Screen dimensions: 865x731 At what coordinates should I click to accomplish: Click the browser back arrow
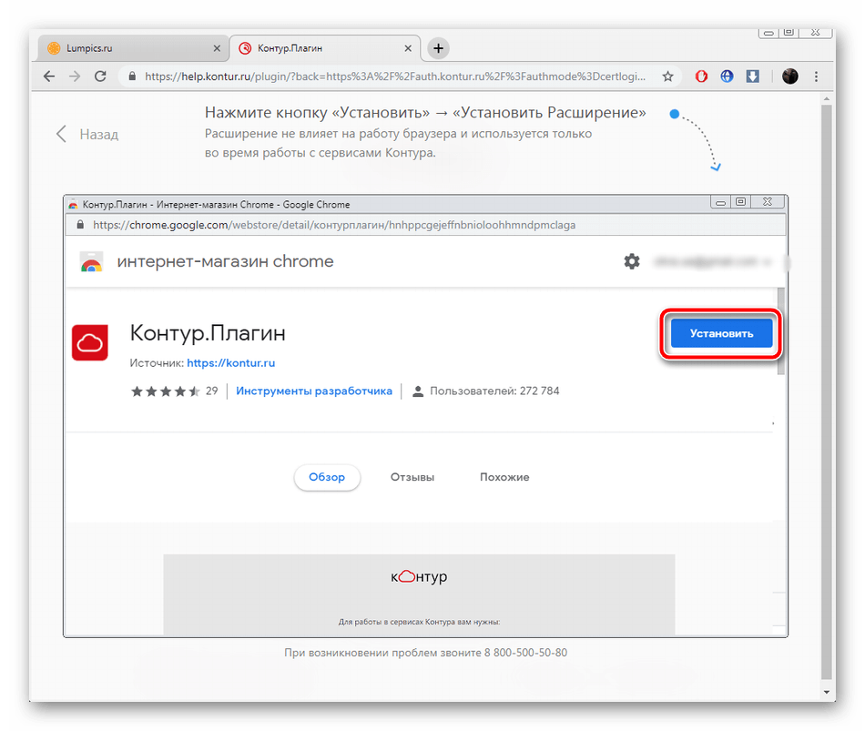pos(49,76)
